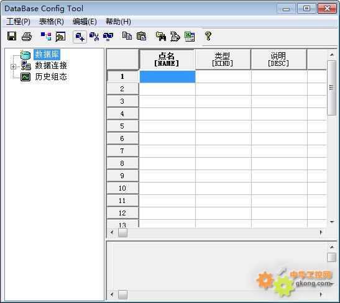The height and width of the screenshot is (303, 340).
Task: Click the 类型 [KIND] column header
Action: click(x=223, y=60)
